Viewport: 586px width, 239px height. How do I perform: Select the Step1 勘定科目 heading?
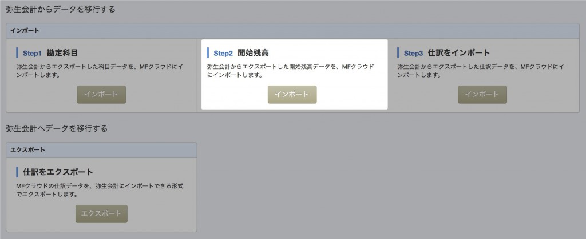[x=50, y=53]
